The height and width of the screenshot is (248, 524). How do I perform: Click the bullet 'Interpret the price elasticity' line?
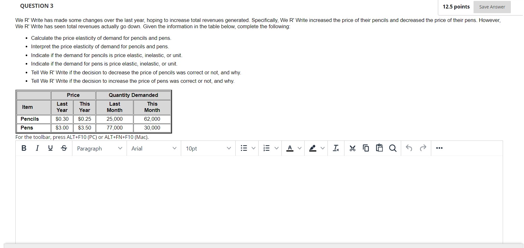click(100, 46)
